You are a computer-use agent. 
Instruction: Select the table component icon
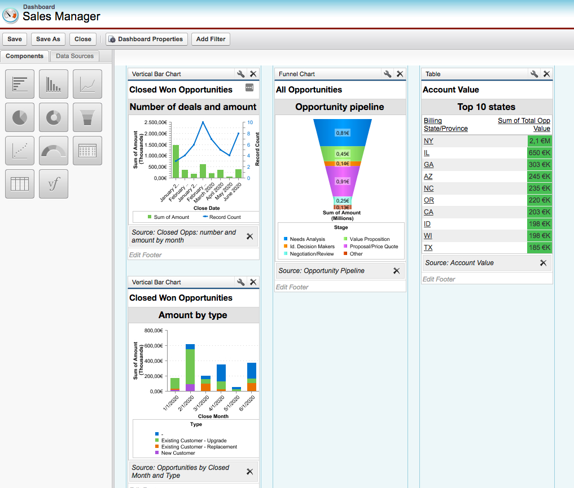[20, 184]
